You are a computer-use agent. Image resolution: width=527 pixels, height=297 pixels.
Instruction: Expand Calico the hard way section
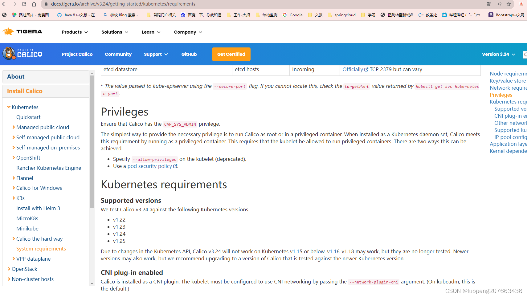tap(14, 238)
